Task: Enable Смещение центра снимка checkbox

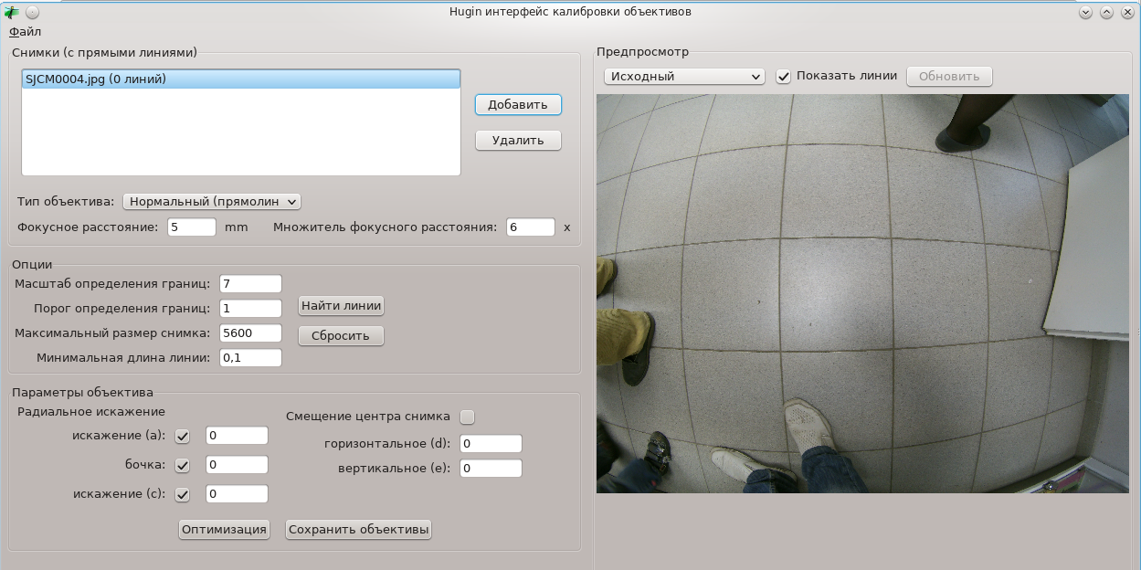Action: [468, 417]
